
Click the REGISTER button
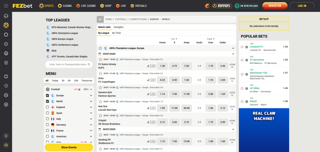275,6
